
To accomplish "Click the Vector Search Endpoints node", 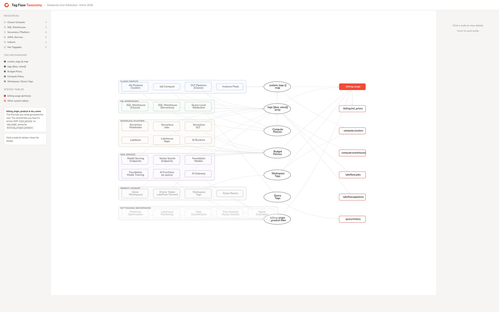I will 167,160.
